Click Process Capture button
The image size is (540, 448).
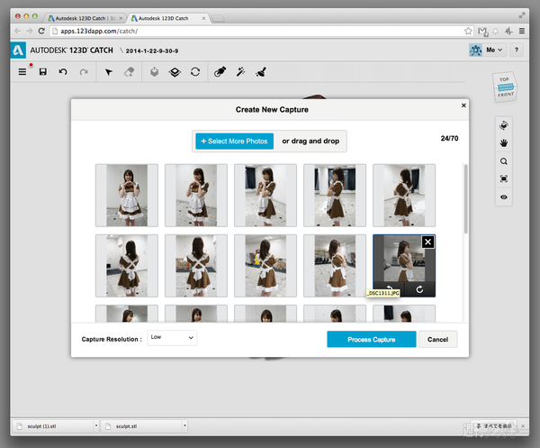tap(371, 339)
